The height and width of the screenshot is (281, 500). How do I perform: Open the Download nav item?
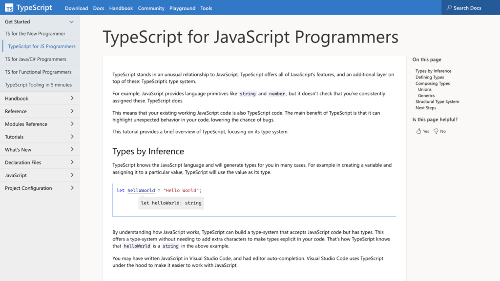[76, 8]
